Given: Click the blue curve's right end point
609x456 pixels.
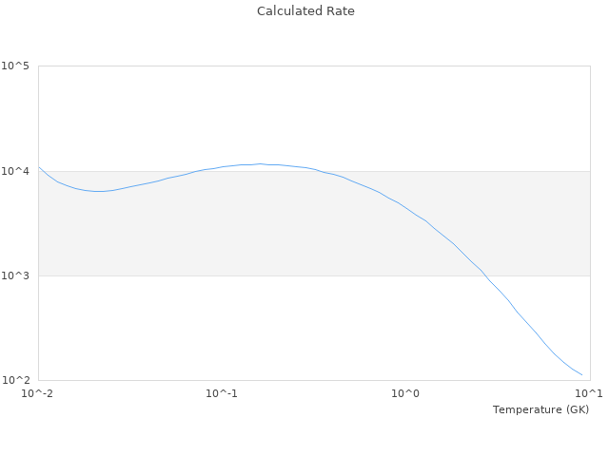Looking at the screenshot, I should [581, 375].
